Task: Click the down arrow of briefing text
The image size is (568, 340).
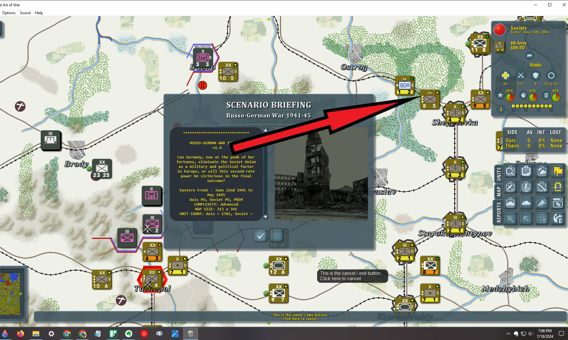Action: pos(266,217)
